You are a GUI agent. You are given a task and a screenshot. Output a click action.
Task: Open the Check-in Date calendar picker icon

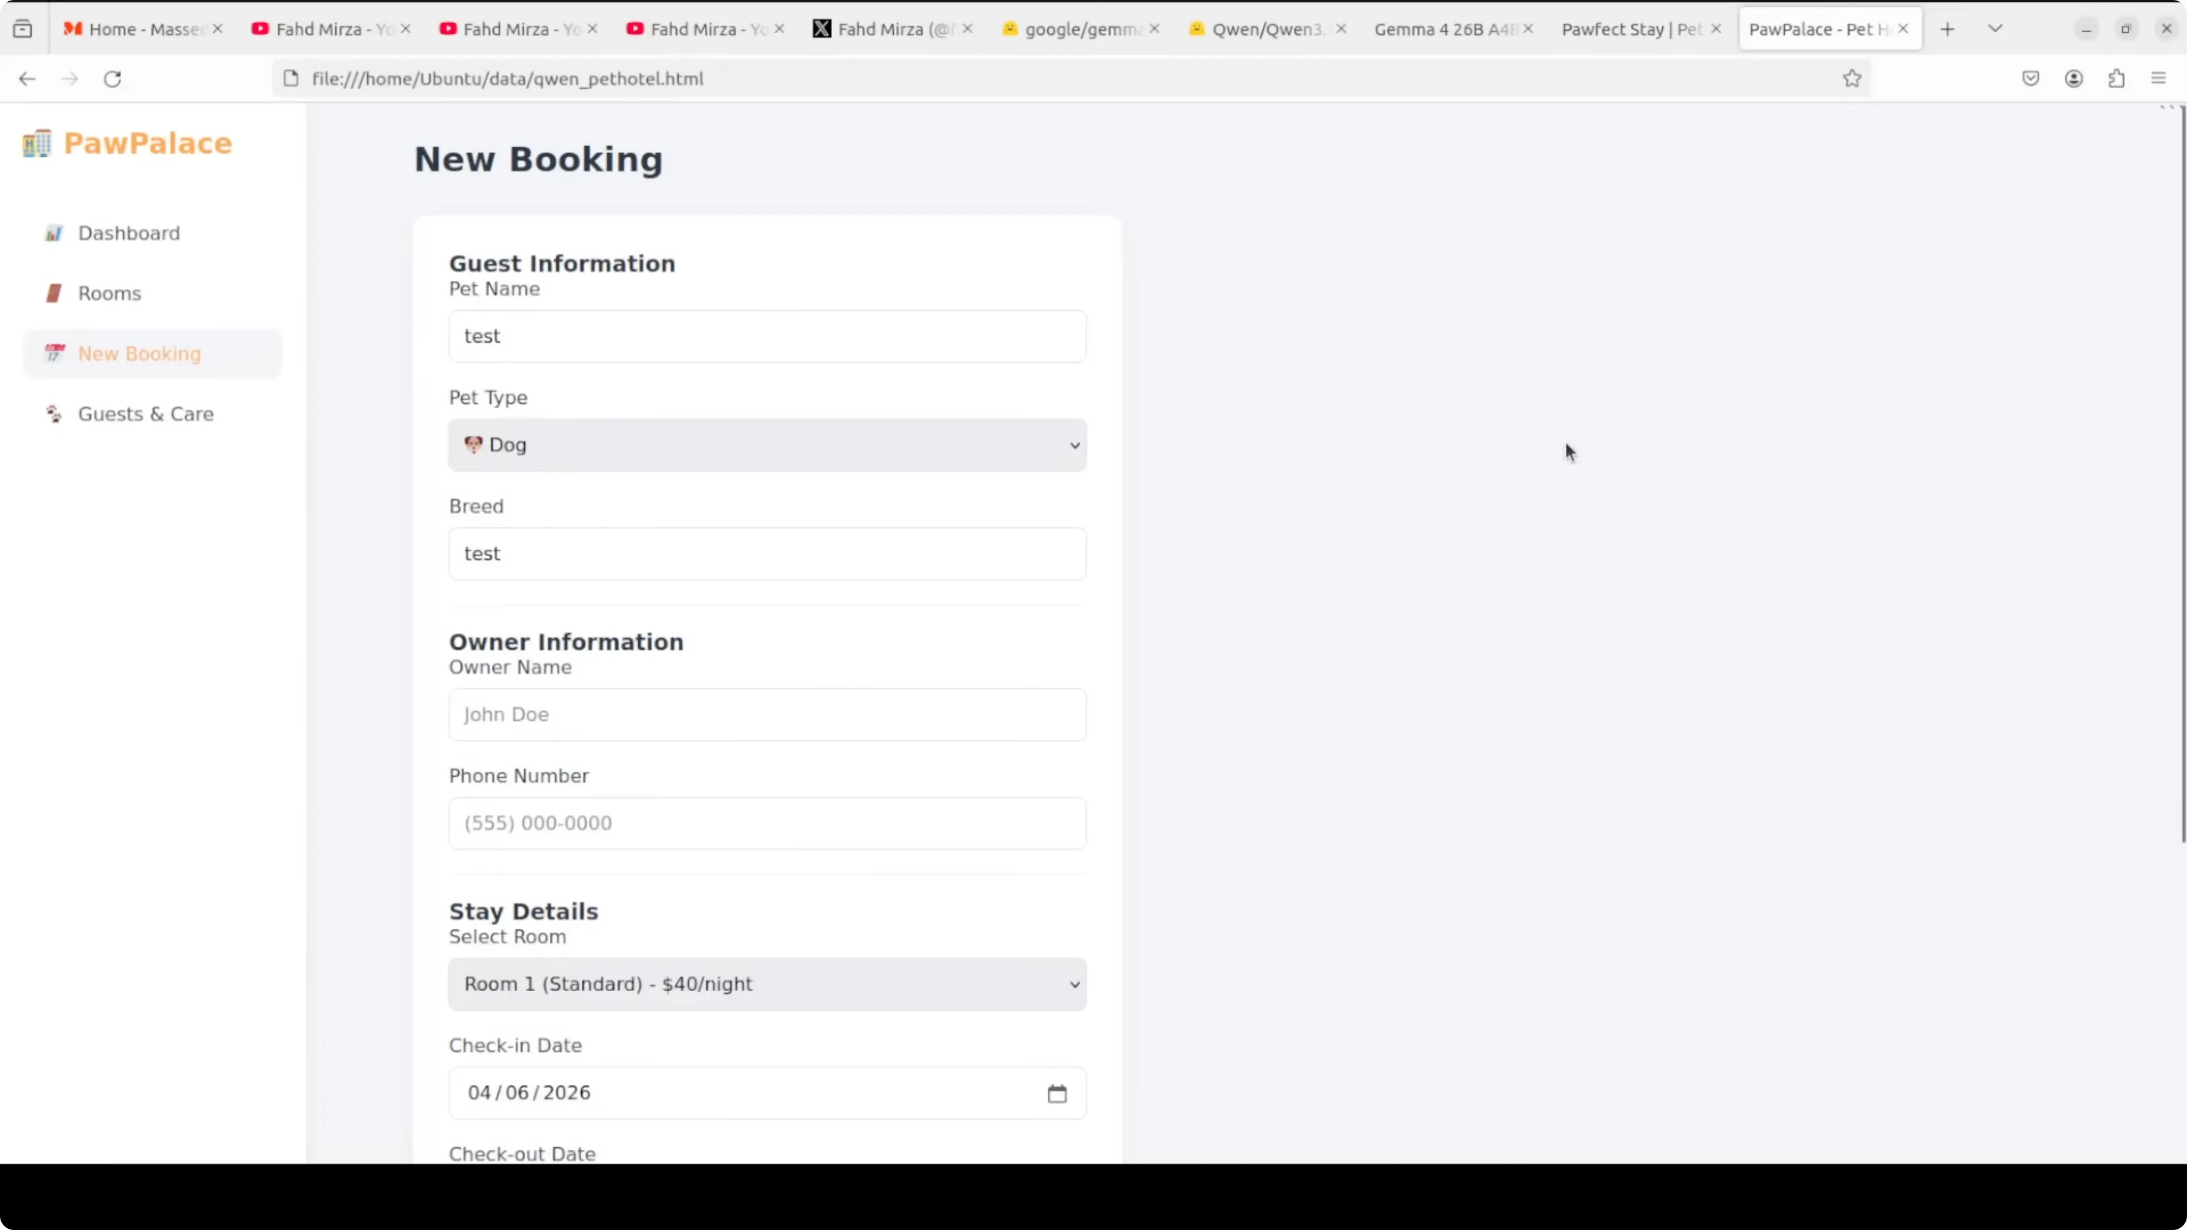tap(1056, 1093)
